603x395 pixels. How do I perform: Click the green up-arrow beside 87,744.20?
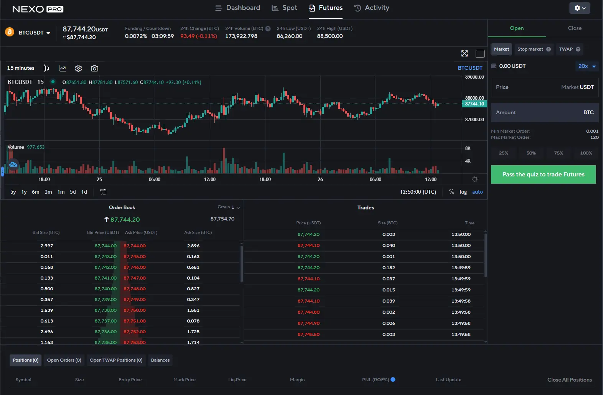click(107, 219)
